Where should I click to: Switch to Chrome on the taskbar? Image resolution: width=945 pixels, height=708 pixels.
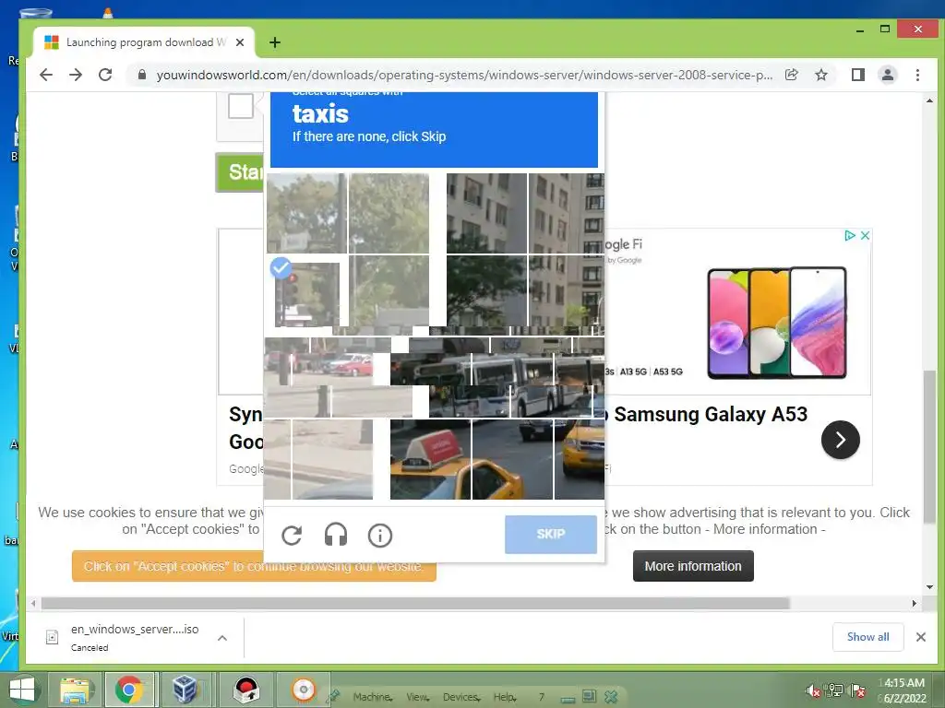[x=129, y=690]
